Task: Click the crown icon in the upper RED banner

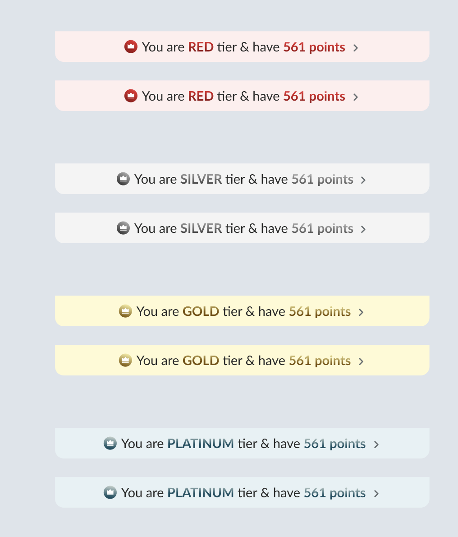Action: [x=131, y=46]
